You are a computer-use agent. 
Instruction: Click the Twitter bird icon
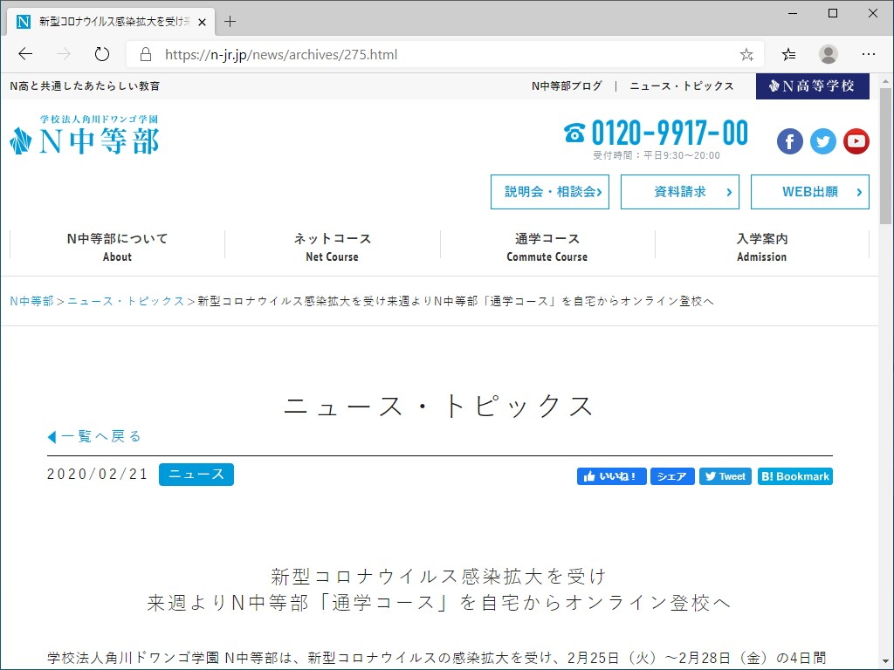(822, 140)
